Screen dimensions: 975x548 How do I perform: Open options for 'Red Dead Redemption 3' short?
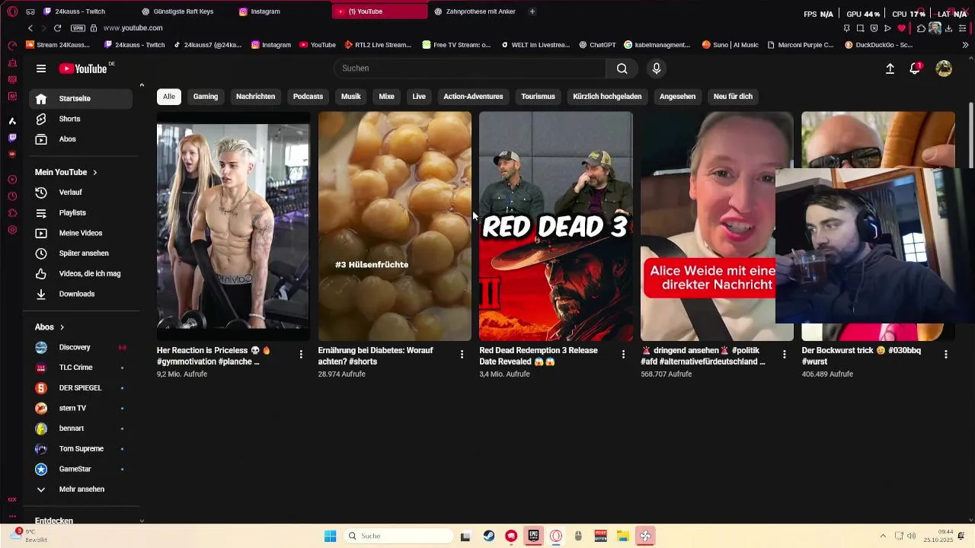(x=623, y=355)
